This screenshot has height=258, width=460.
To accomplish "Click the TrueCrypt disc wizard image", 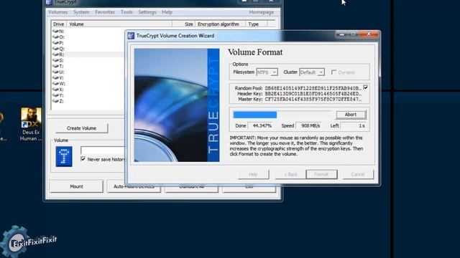I will [177, 105].
